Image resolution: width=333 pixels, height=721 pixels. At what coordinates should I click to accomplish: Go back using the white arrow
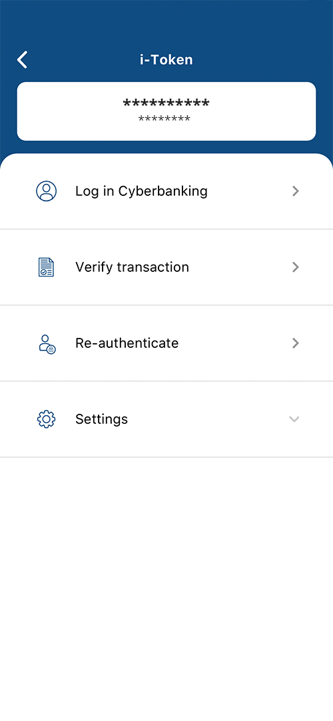[x=22, y=60]
